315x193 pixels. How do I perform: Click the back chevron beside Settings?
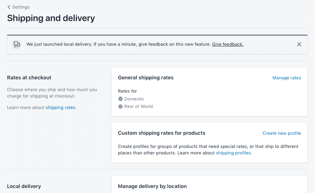pyautogui.click(x=9, y=7)
